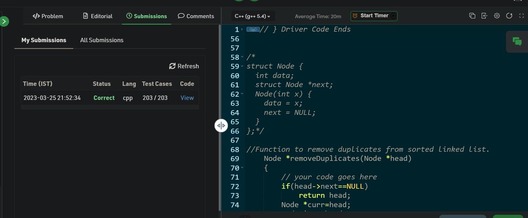Click the play icon inside Start Timer
The width and height of the screenshot is (528, 218).
point(393,16)
